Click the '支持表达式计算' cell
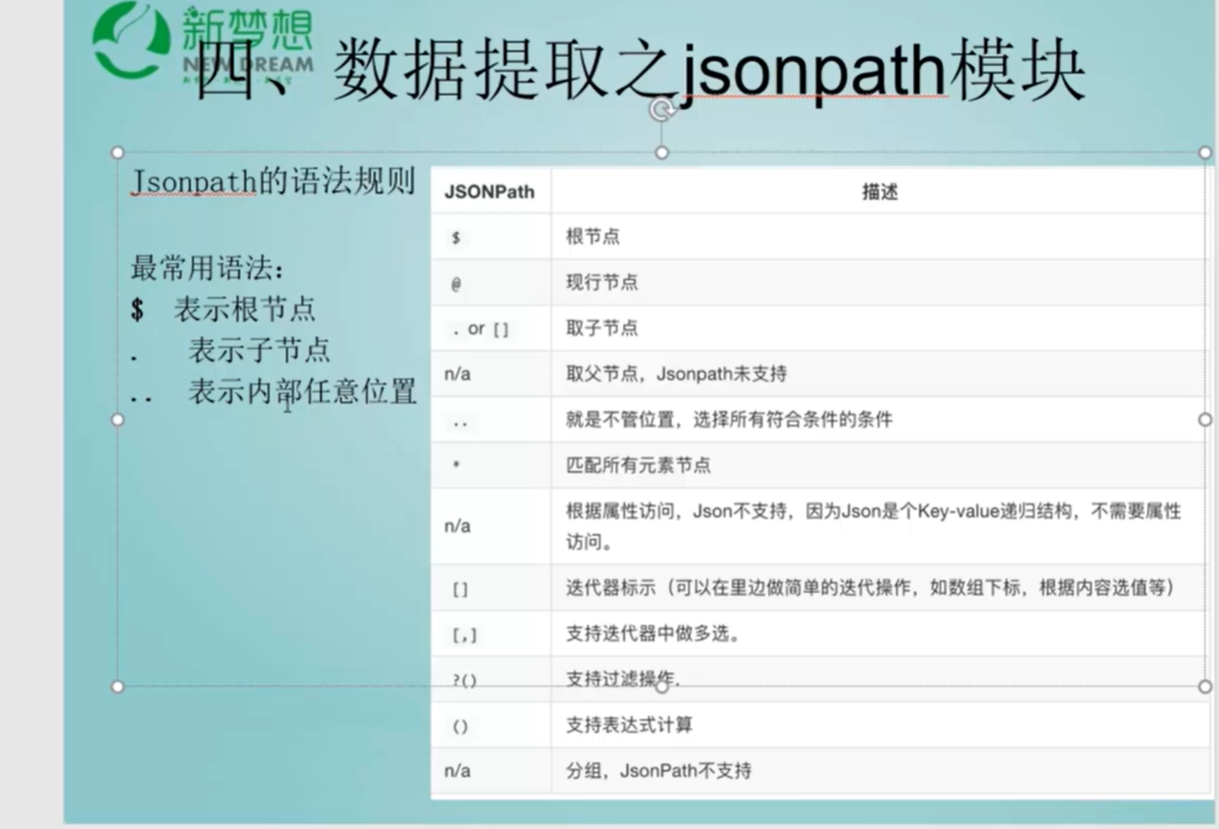This screenshot has width=1219, height=829. (x=880, y=725)
